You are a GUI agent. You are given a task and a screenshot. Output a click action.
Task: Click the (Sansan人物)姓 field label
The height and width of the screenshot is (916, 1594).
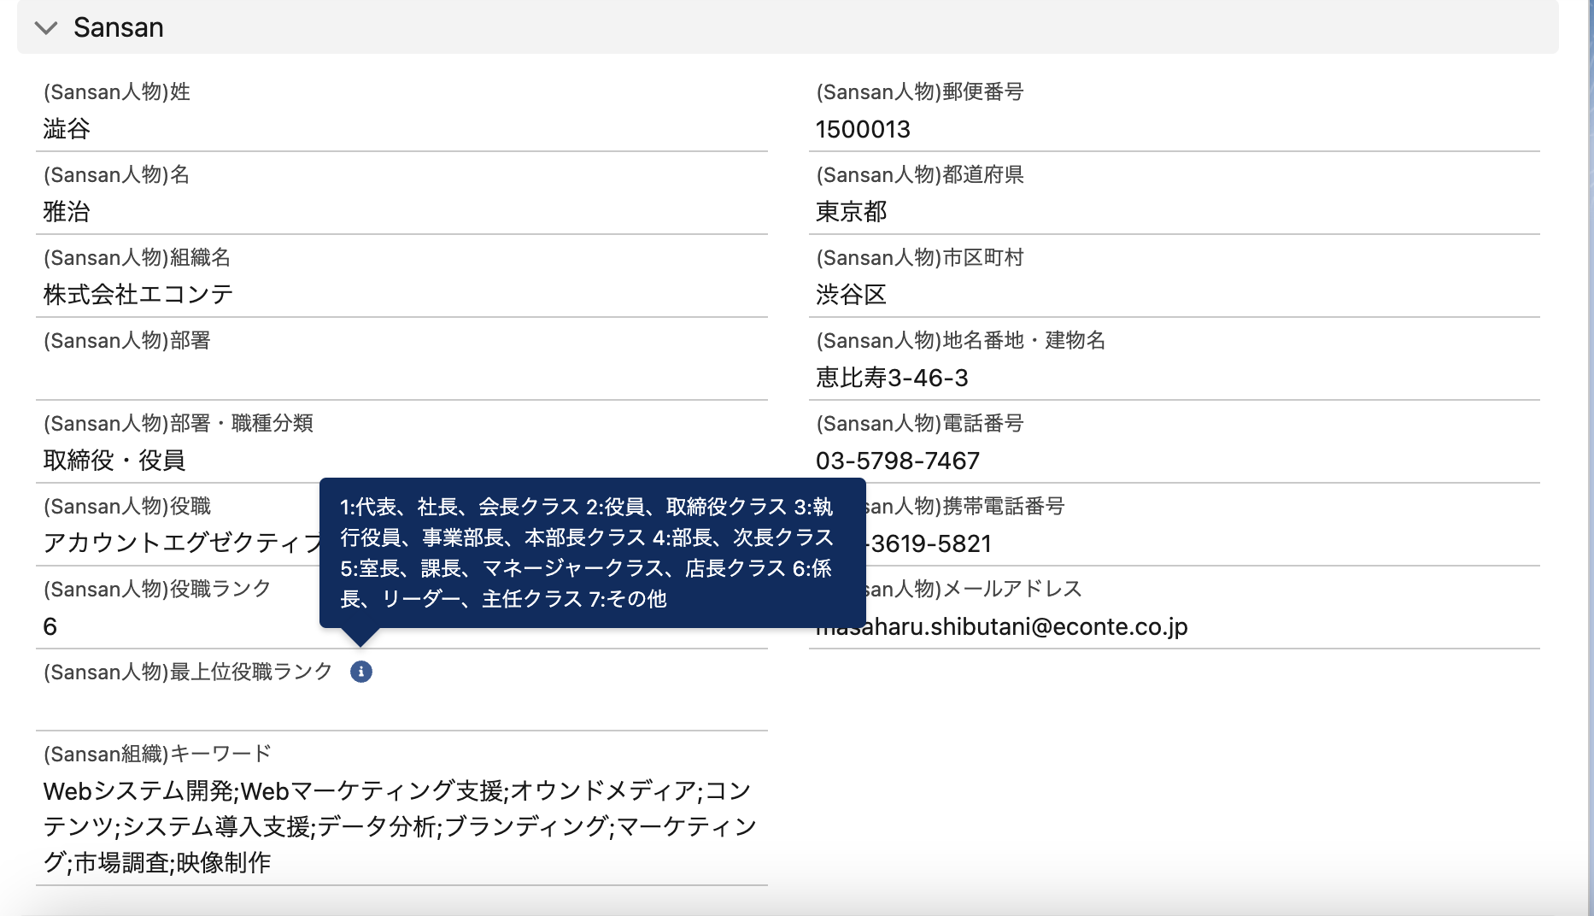tap(117, 91)
